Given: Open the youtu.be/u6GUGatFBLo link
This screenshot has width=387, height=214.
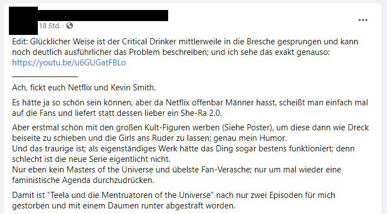Looking at the screenshot, I should click(69, 63).
